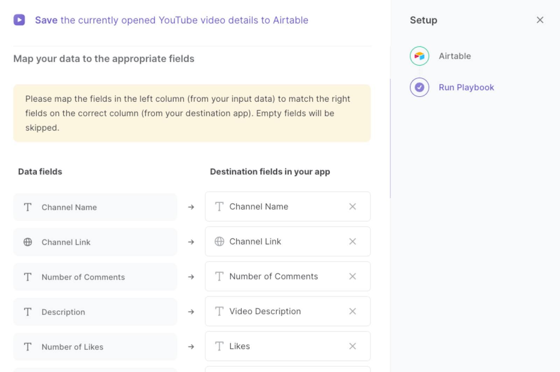The image size is (560, 372).
Task: Click the YouTube play icon beside the title
Action: 19,20
